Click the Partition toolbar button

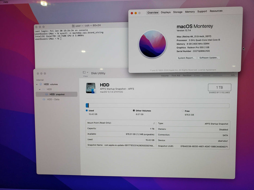point(187,75)
